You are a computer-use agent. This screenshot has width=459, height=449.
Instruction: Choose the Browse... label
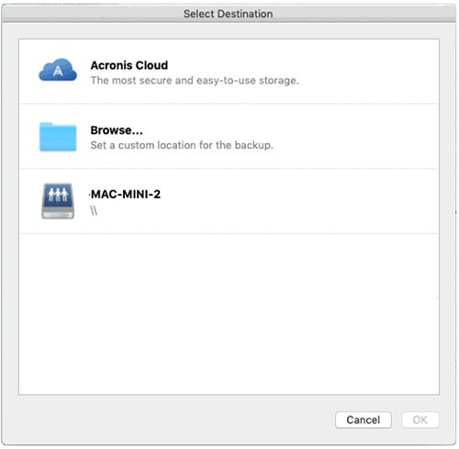coord(117,130)
